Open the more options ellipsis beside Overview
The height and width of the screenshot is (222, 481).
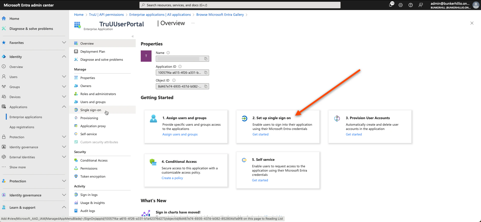point(193,23)
